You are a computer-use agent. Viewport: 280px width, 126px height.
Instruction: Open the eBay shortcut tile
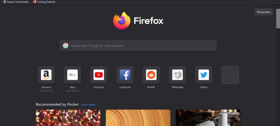pos(72,75)
